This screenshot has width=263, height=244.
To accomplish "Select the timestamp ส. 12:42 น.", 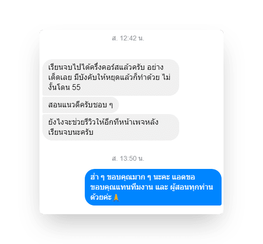I will pos(128,38).
